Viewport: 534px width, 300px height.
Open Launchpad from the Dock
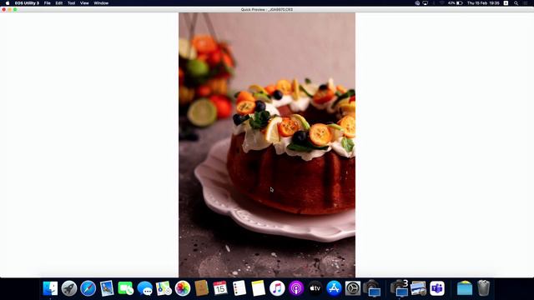point(69,288)
